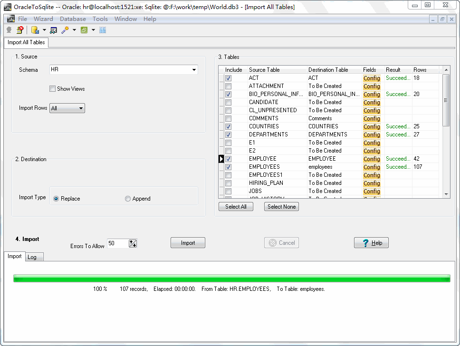The width and height of the screenshot is (460, 346).
Task: Restore the inner MDI child window
Action: click(x=442, y=19)
